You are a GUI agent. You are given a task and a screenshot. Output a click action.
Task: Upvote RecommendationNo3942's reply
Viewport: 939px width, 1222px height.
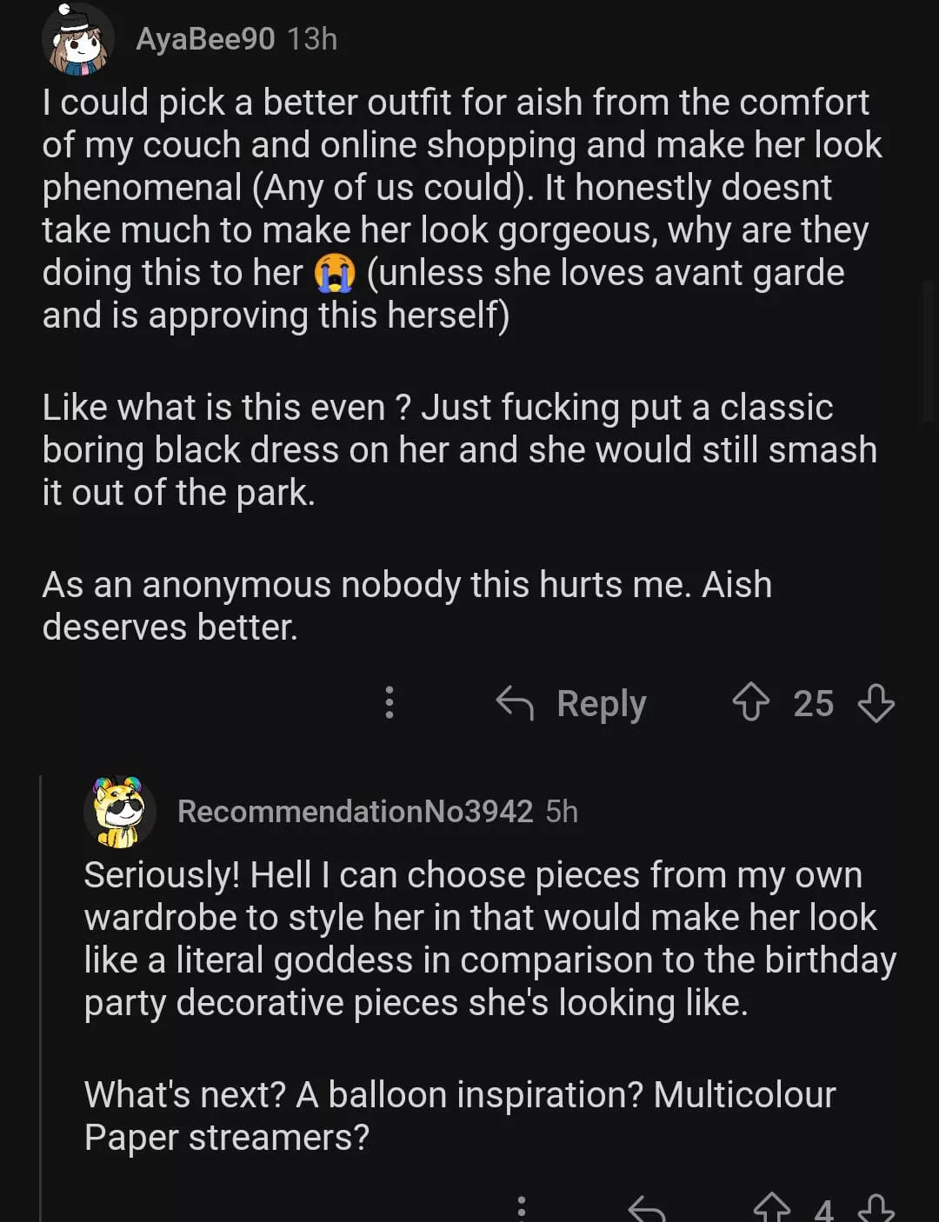tap(771, 1208)
